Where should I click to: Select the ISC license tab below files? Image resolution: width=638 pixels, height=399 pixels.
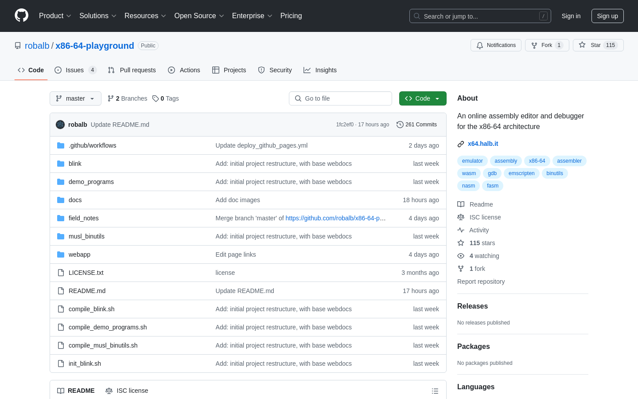coord(127,391)
